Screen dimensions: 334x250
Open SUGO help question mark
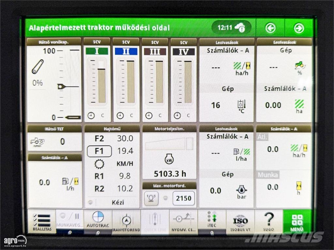[x=268, y=222]
